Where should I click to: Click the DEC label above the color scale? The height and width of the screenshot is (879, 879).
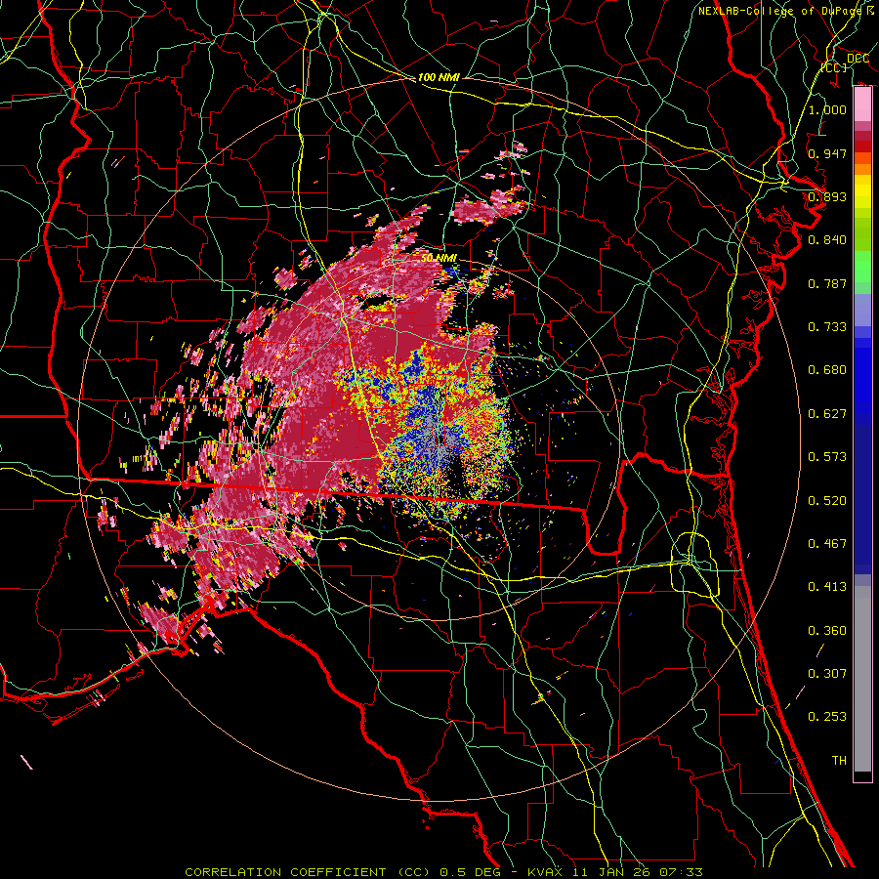point(858,59)
